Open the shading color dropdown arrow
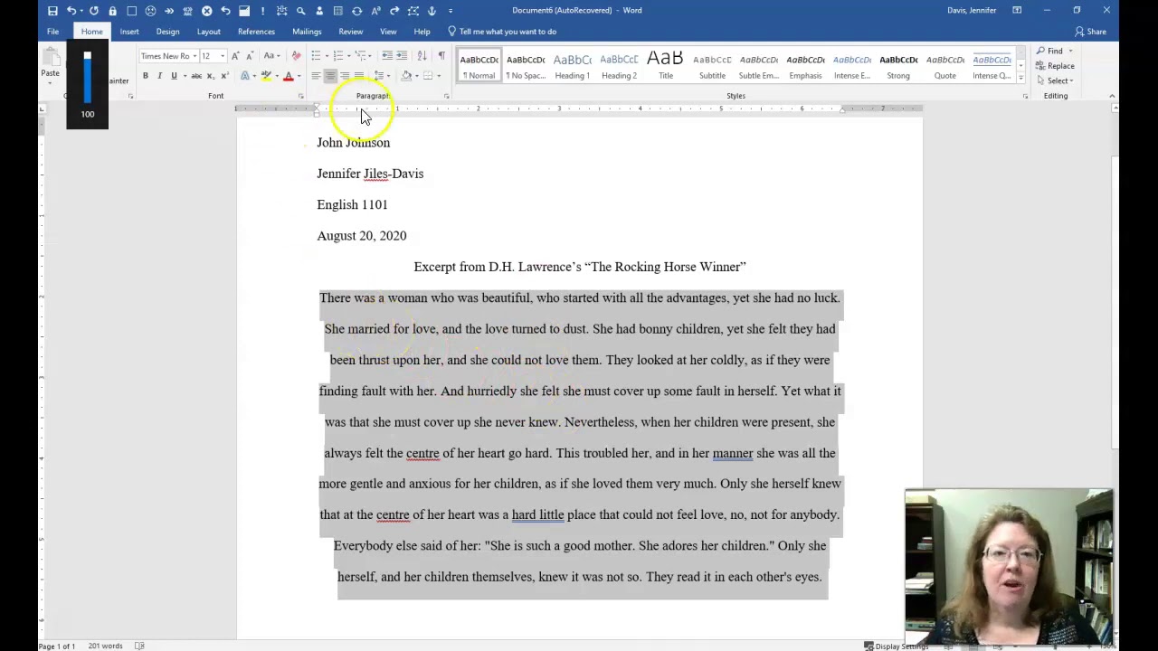 (417, 76)
